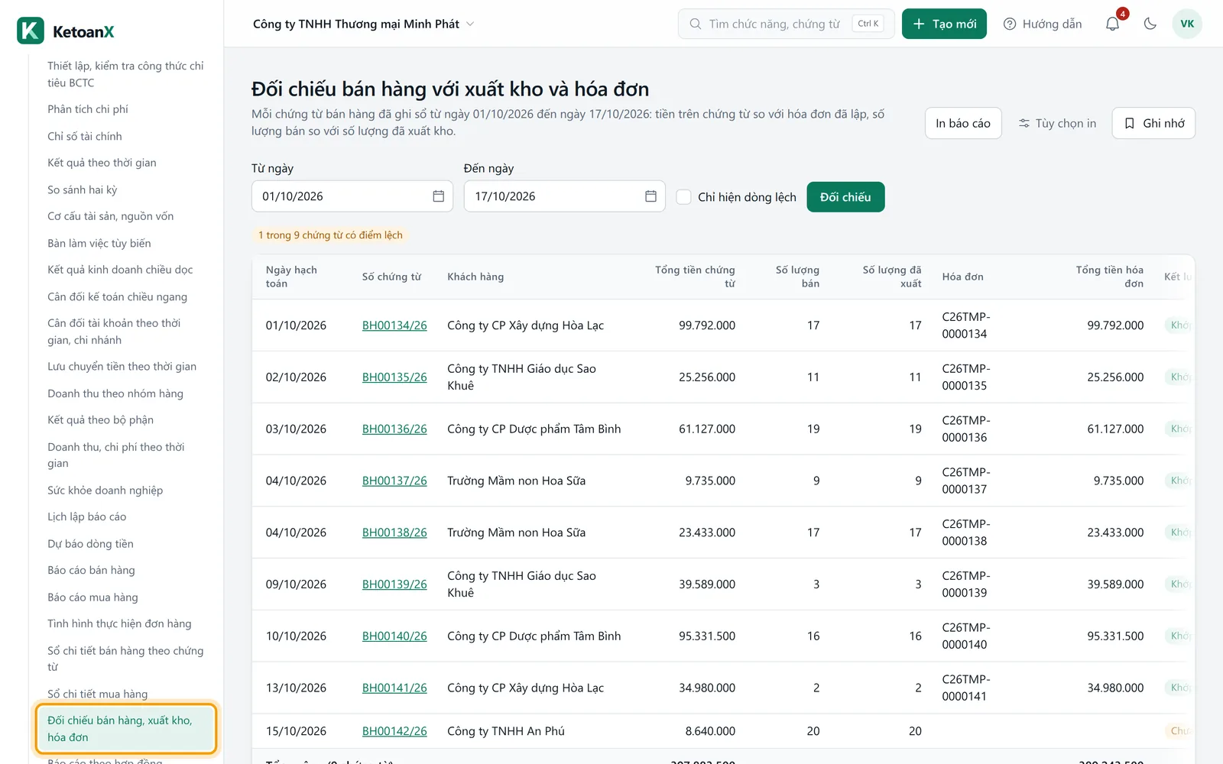The image size is (1223, 764).
Task: Open Báo cáo bán hàng menu item
Action: pos(91,570)
